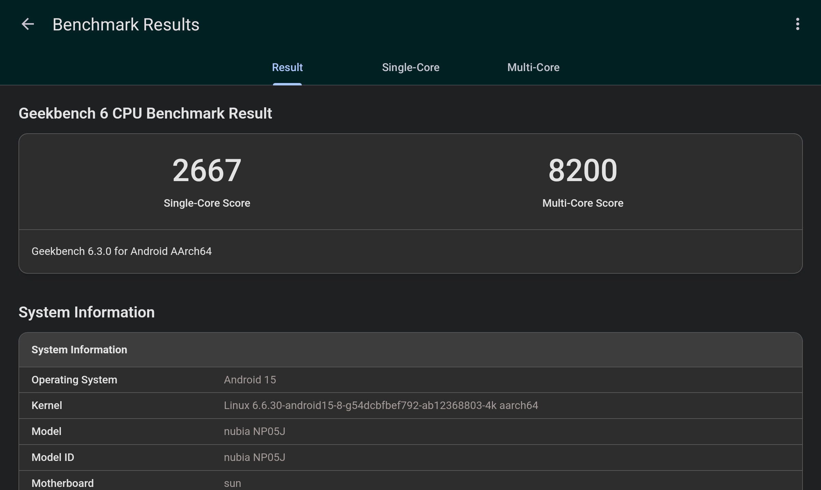The image size is (821, 490).
Task: Click nubia NP05J value in Model row
Action: (x=254, y=431)
